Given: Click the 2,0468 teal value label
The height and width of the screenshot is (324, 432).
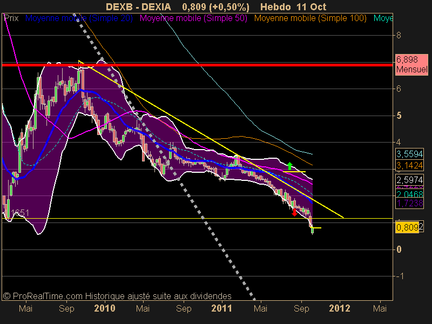Looking at the screenshot, I should (x=409, y=194).
